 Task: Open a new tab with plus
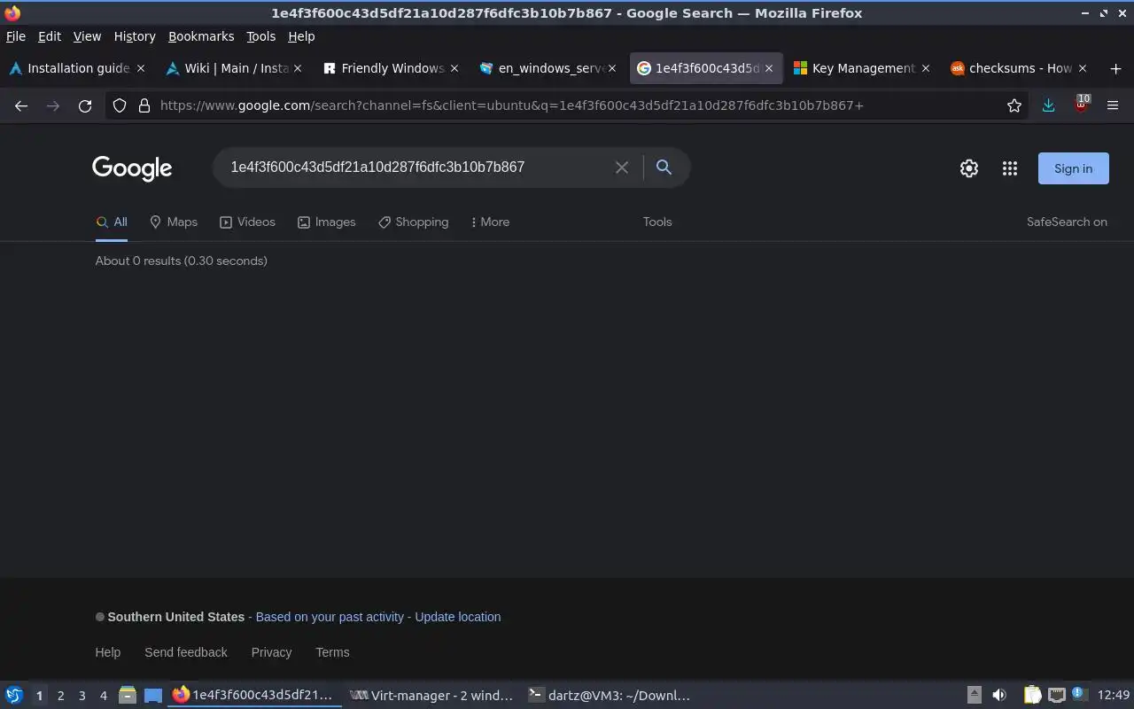[1115, 68]
